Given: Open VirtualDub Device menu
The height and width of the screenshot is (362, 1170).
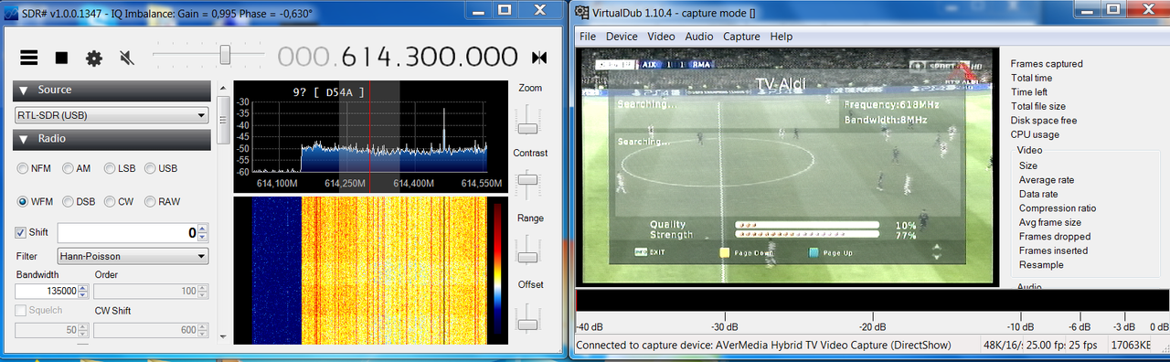Looking at the screenshot, I should coord(622,37).
